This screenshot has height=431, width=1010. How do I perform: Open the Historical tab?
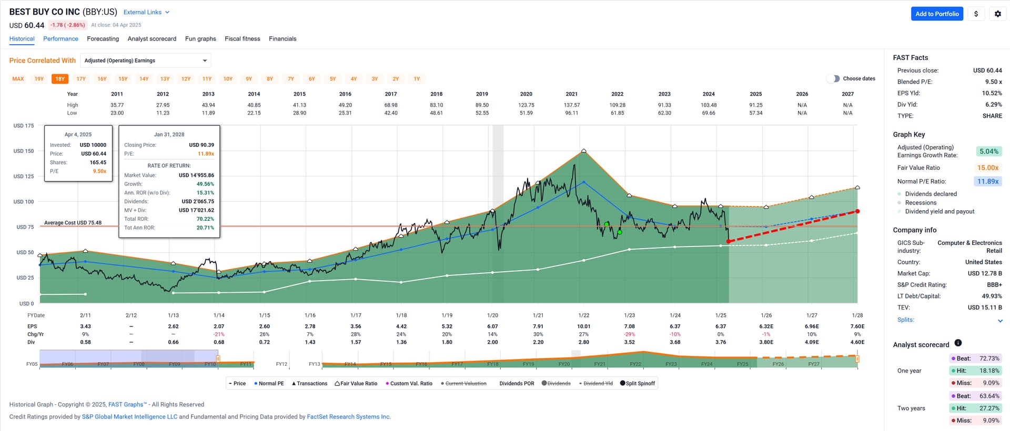22,39
